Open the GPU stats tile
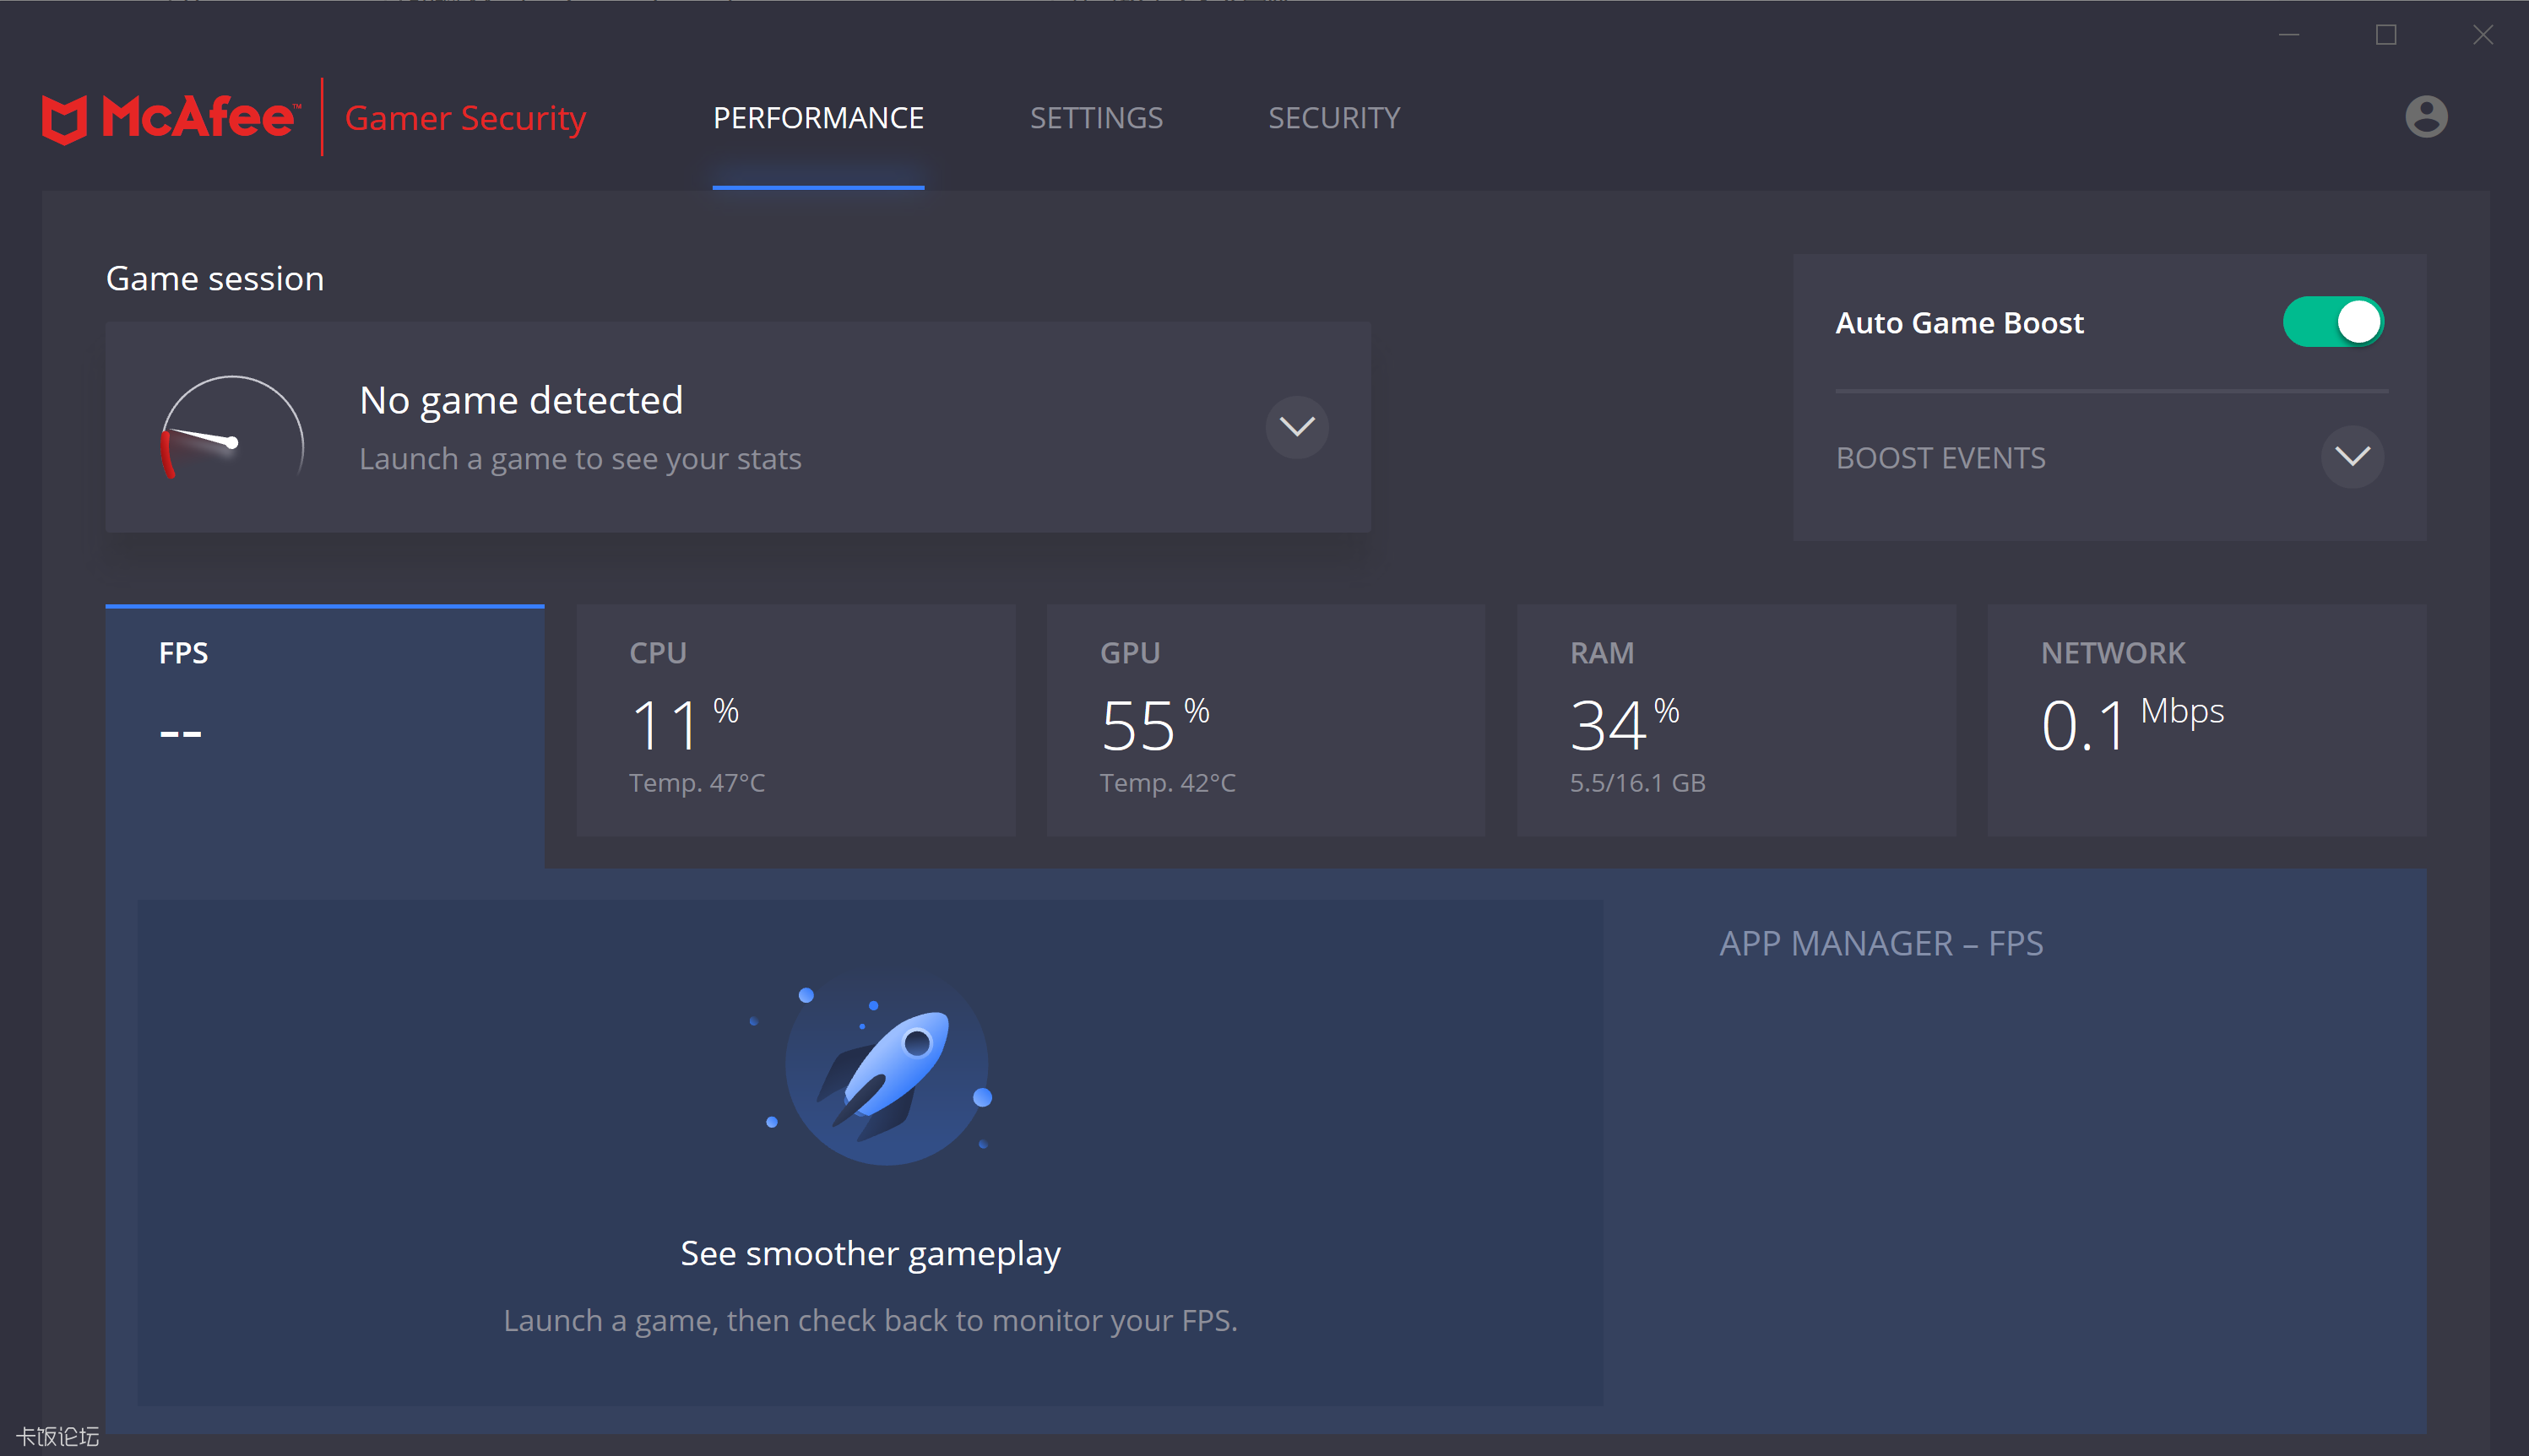Viewport: 2529px width, 1456px height. [x=1266, y=720]
